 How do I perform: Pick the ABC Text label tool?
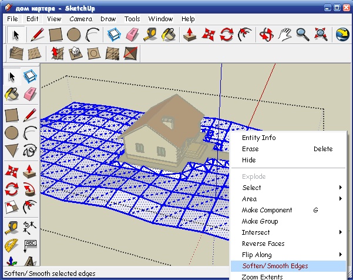tap(30, 245)
